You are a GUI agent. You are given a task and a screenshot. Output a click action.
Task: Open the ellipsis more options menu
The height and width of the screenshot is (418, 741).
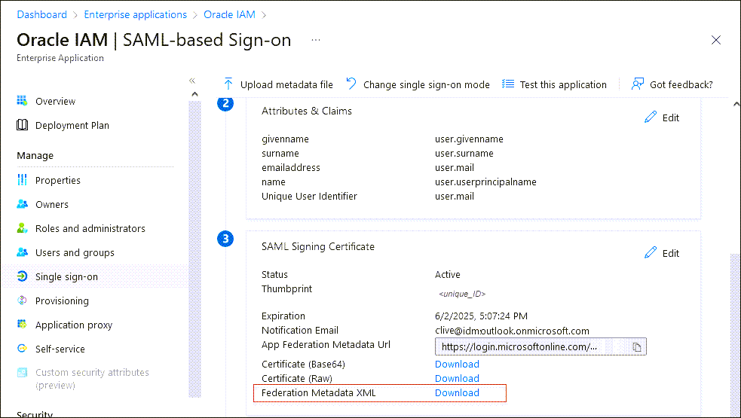[x=316, y=40]
